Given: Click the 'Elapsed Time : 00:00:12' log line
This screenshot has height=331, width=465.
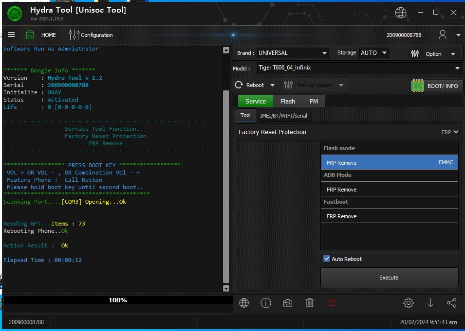Looking at the screenshot, I should pyautogui.click(x=42, y=260).
